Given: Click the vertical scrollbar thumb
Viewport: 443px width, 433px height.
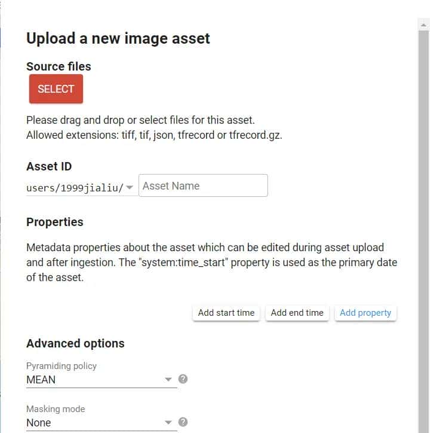Looking at the screenshot, I should coord(423,227).
